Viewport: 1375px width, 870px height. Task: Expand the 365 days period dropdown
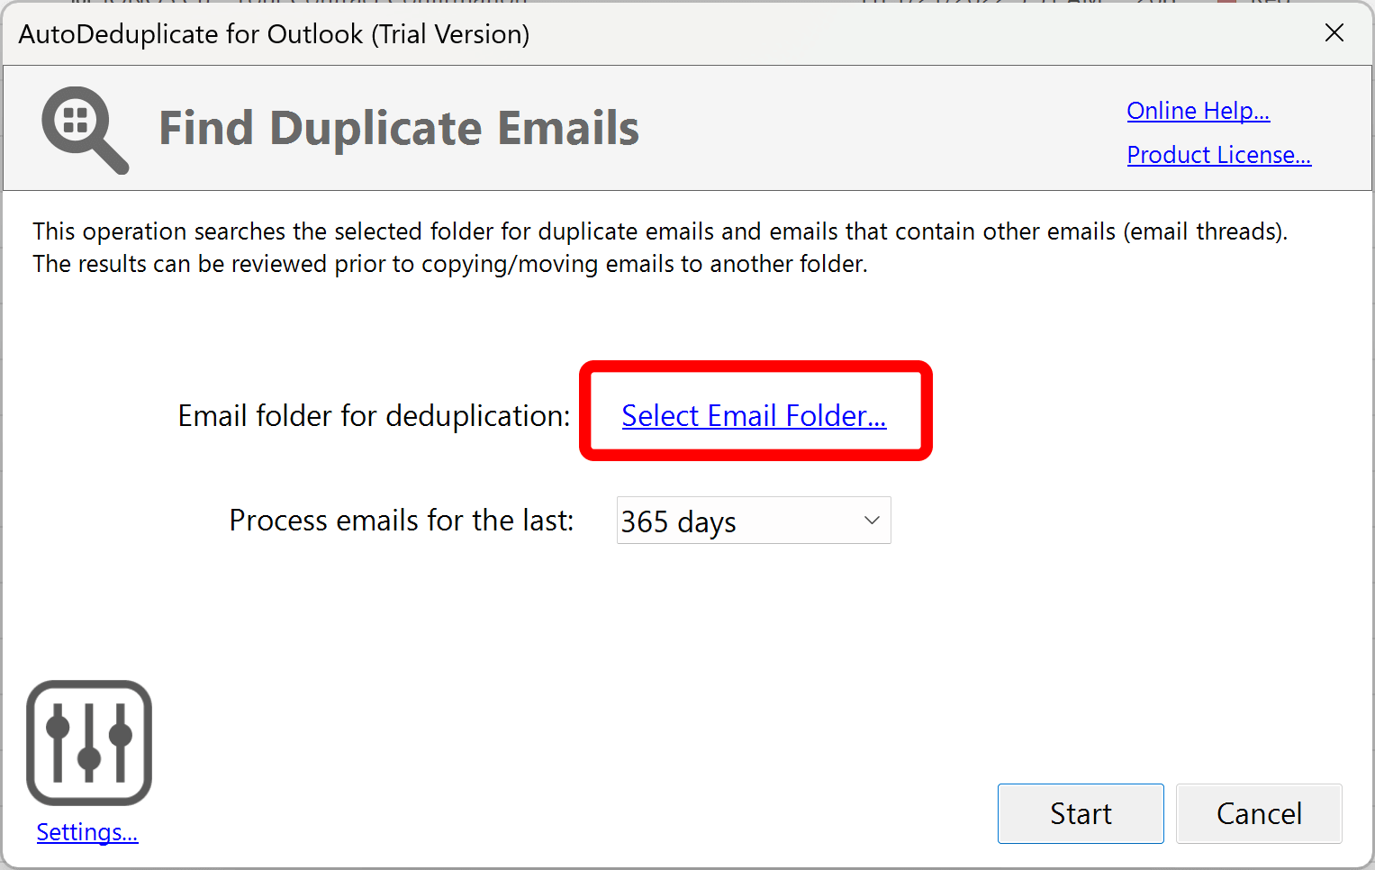coord(754,521)
